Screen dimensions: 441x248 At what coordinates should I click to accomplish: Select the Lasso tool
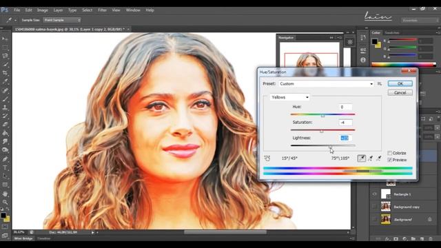[5, 56]
